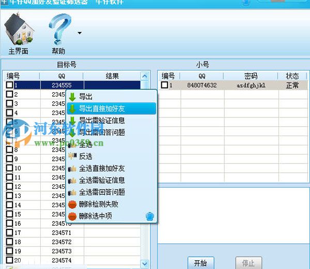The width and height of the screenshot is (310, 269).
Task: Check the box for target row 2
Action: pyautogui.click(x=9, y=94)
